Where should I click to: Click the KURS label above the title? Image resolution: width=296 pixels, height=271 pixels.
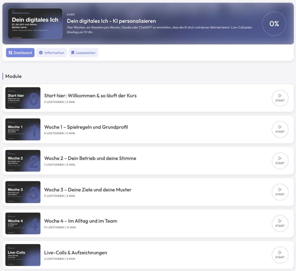click(71, 14)
